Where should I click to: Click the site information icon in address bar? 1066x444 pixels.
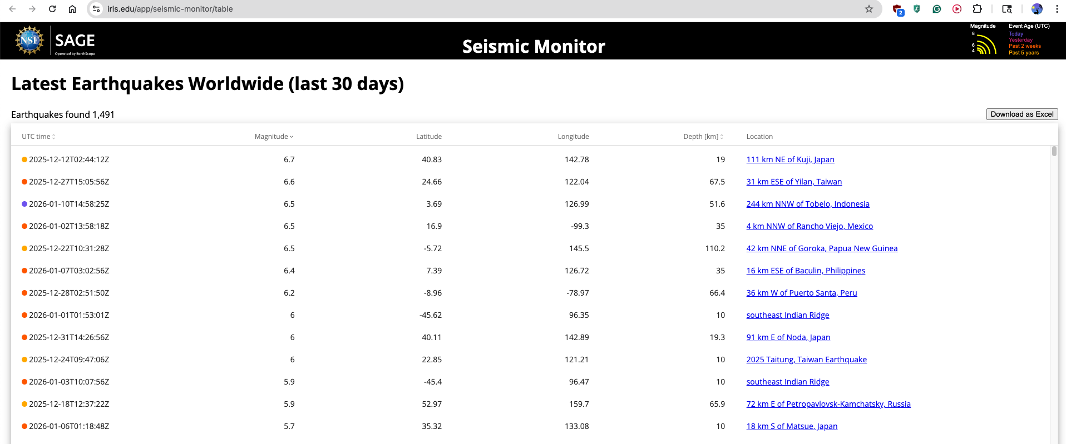click(96, 9)
